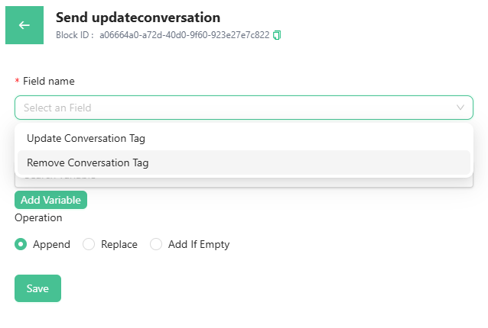Select the Append radio button
Image resolution: width=488 pixels, height=328 pixels.
21,245
